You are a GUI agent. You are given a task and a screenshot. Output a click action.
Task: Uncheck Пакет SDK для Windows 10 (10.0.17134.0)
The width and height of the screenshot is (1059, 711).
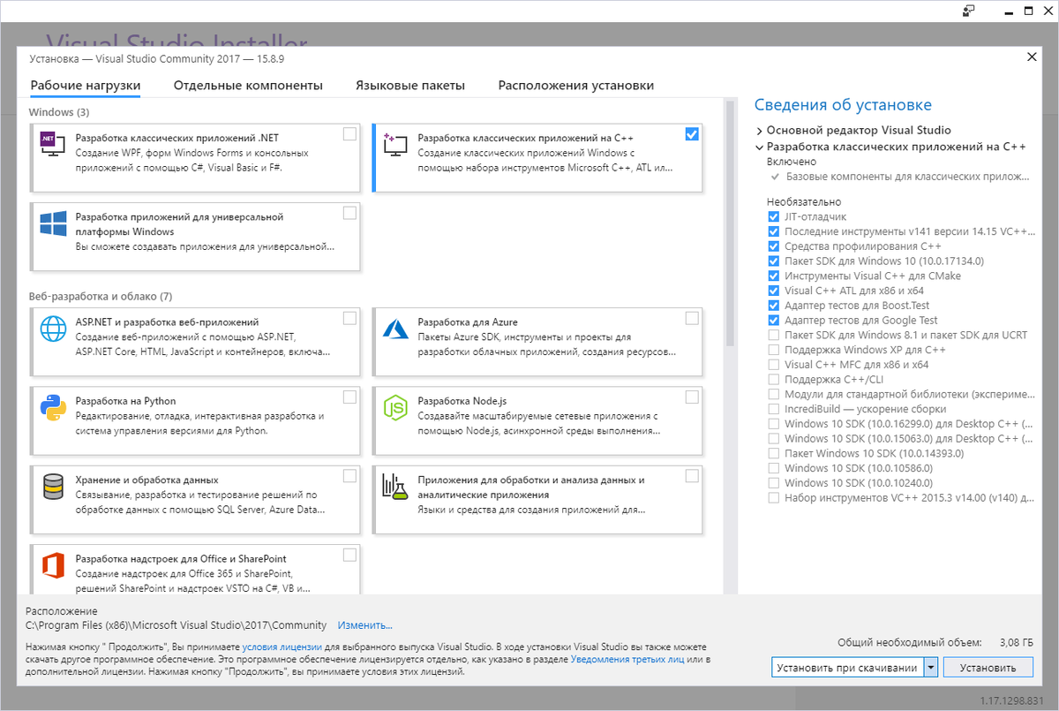pyautogui.click(x=774, y=261)
